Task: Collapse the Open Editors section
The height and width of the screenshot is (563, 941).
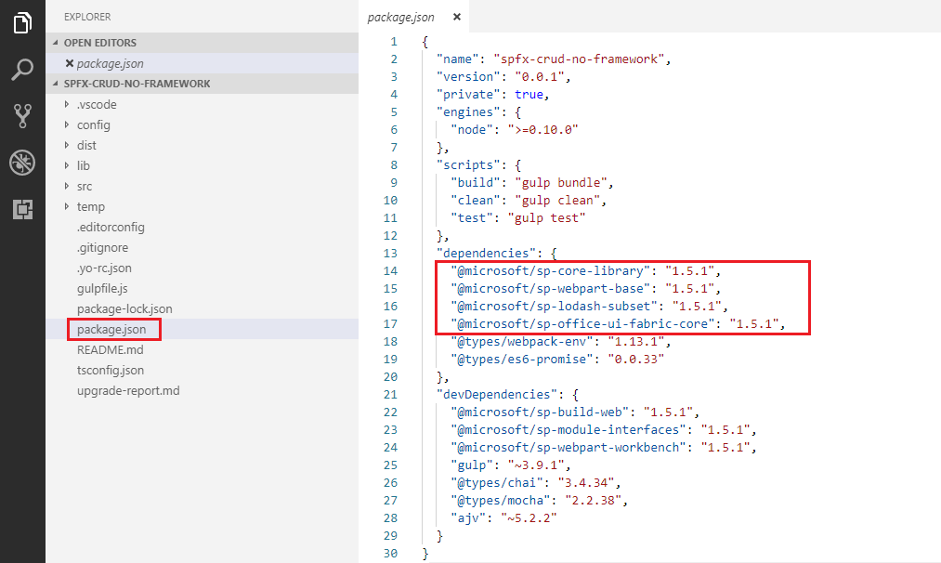Action: pos(99,43)
